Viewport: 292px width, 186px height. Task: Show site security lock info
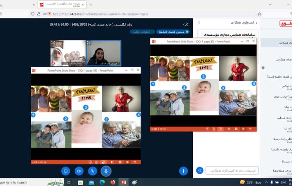click(x=39, y=14)
